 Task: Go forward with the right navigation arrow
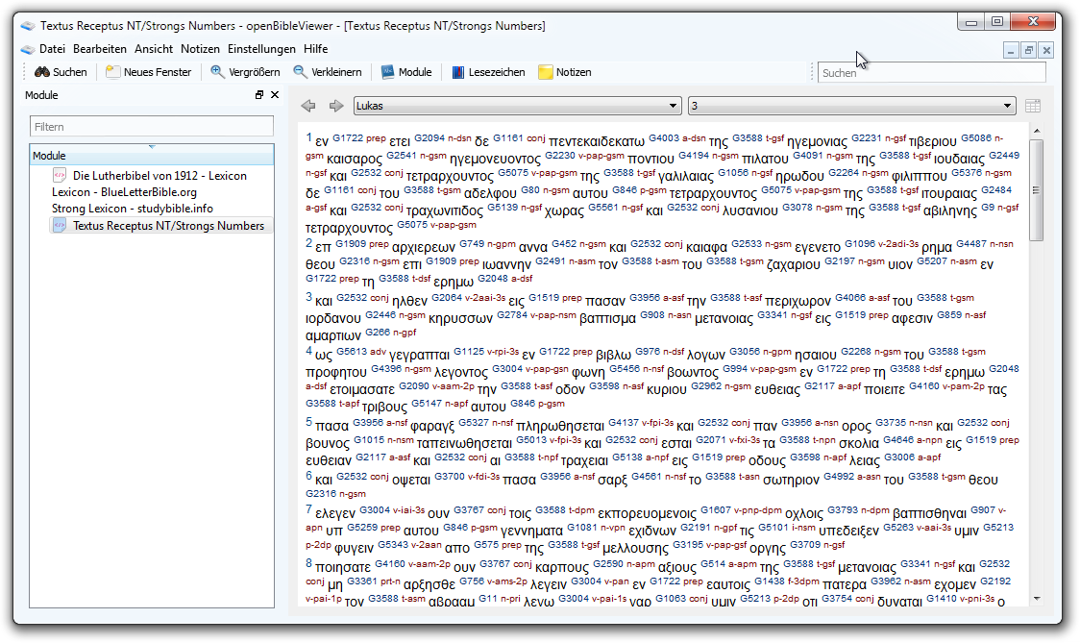pyautogui.click(x=336, y=106)
